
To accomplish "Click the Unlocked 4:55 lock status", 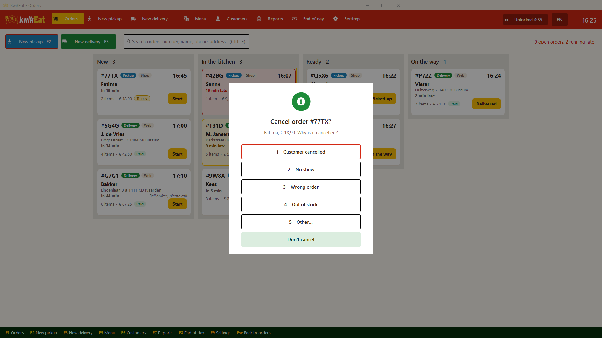I will point(525,19).
